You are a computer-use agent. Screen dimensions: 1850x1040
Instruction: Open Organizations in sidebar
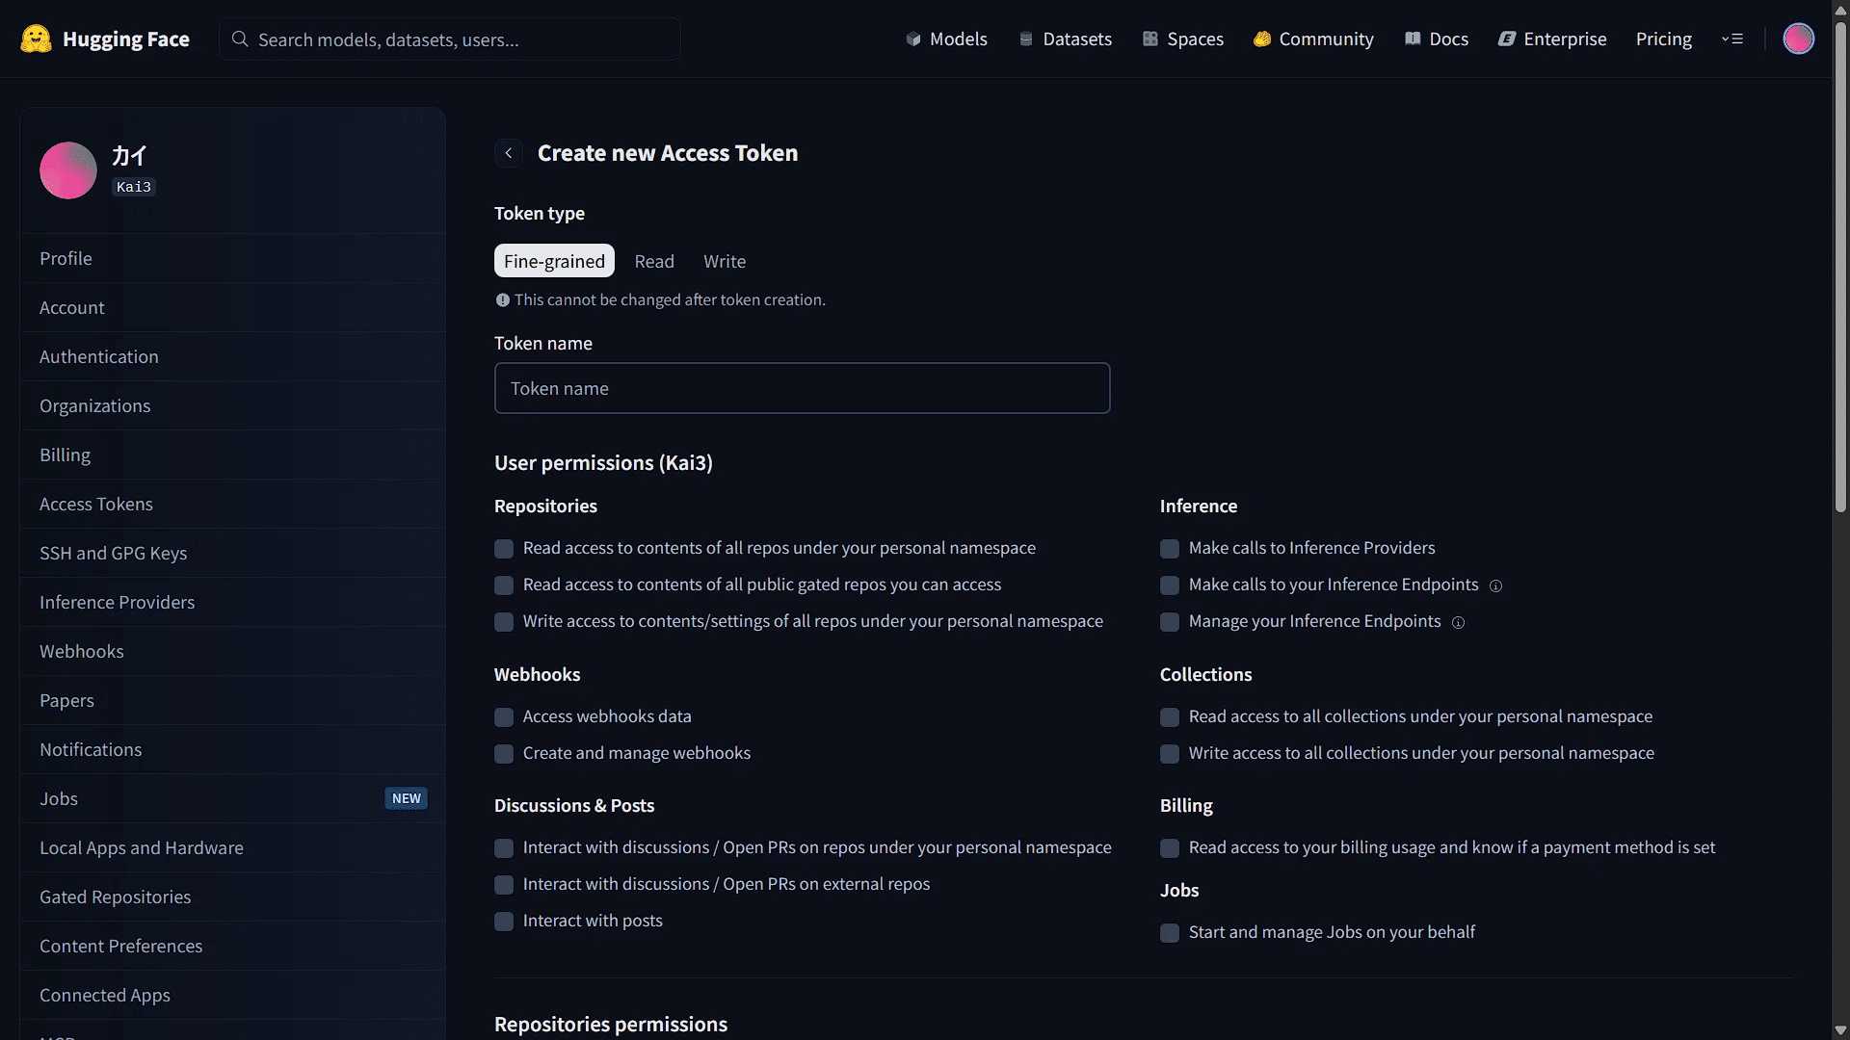[x=232, y=405]
